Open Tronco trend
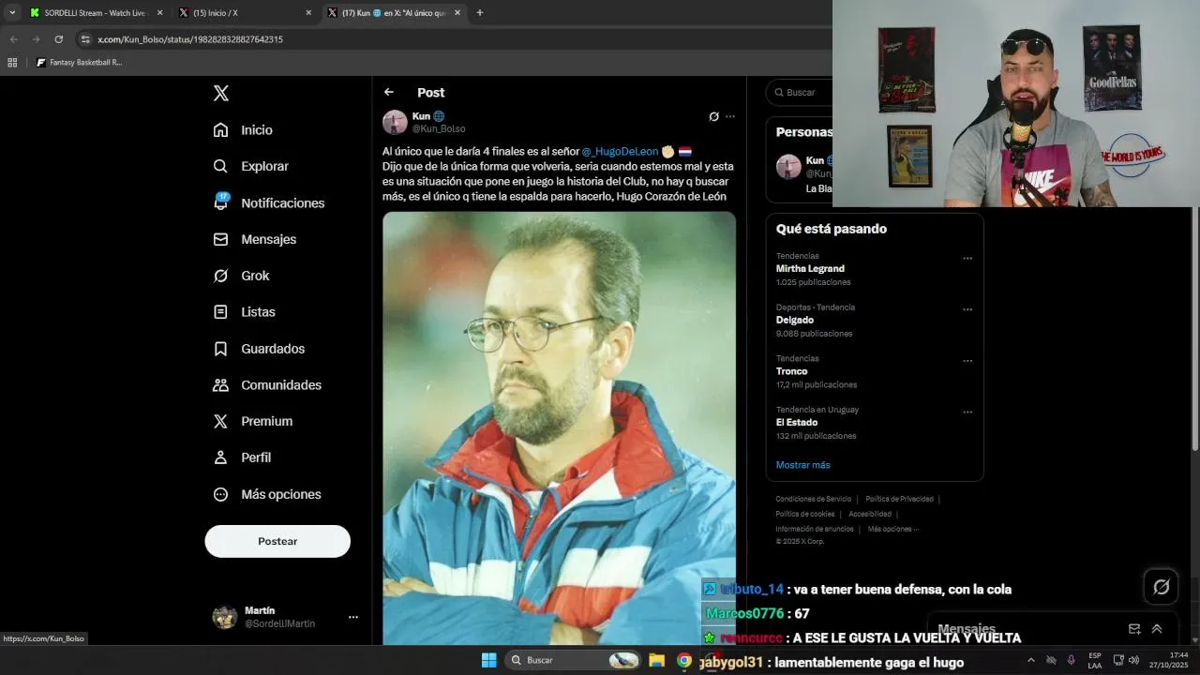The height and width of the screenshot is (675, 1200). [x=791, y=371]
